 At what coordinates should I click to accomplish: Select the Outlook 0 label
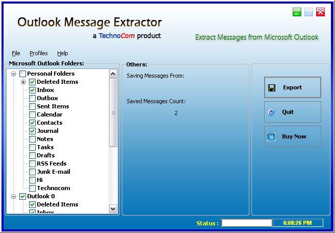coord(41,196)
